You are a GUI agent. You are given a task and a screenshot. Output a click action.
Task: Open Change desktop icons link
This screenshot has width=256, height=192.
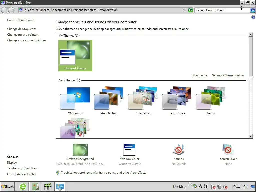click(22, 29)
